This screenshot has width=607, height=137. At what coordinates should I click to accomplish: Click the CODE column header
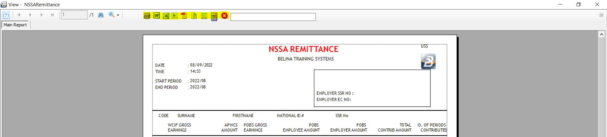tap(164, 116)
